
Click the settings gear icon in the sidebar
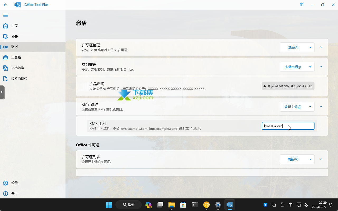[x=6, y=183]
